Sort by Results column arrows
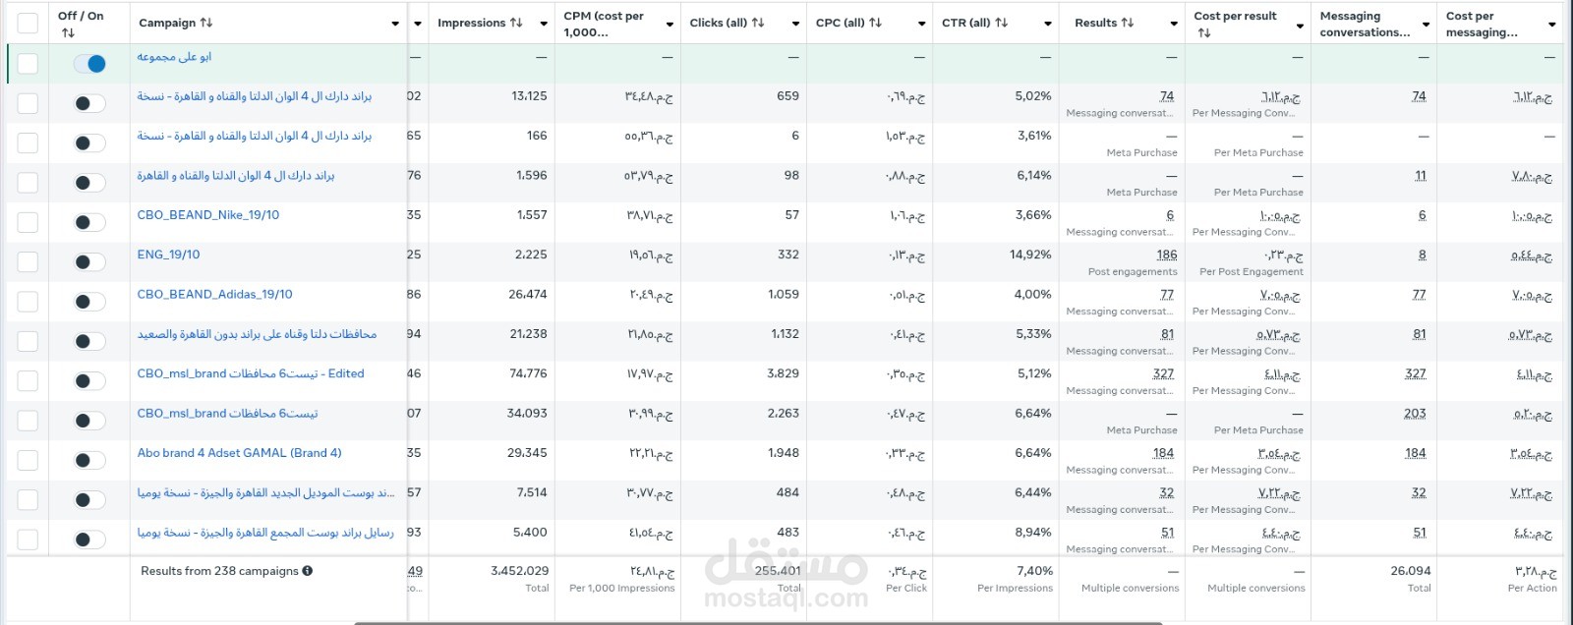The image size is (1573, 625). pos(1128,23)
